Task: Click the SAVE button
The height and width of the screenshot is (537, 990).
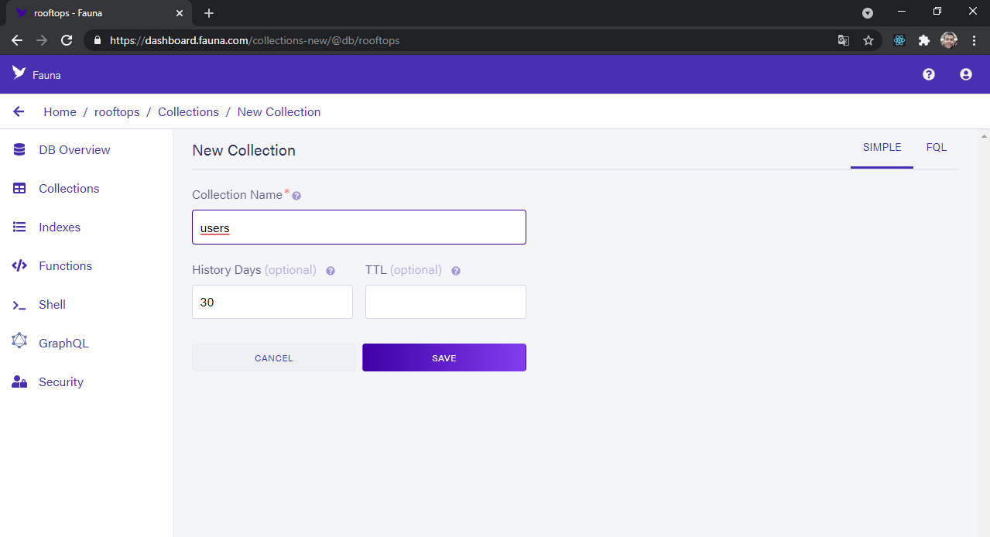Action: (x=444, y=357)
